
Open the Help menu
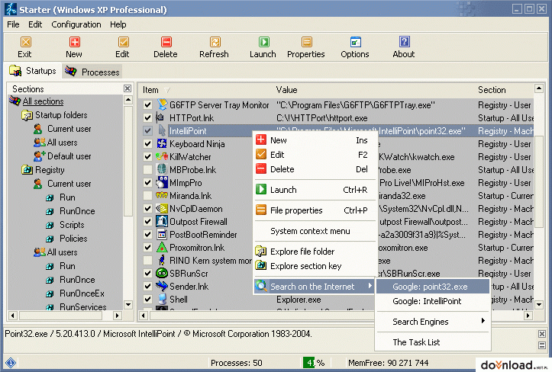pos(118,24)
